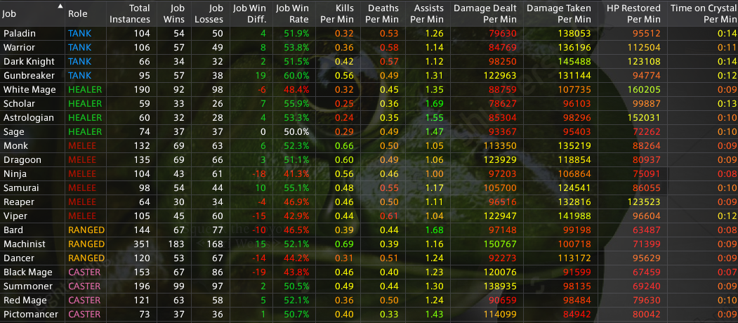Image resolution: width=738 pixels, height=323 pixels.
Task: Select the Reaper job name
Action: coord(18,202)
